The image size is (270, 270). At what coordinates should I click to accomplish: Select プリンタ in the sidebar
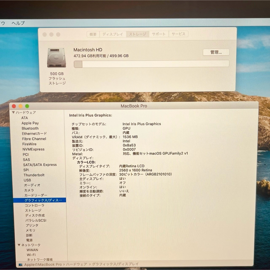32,225
